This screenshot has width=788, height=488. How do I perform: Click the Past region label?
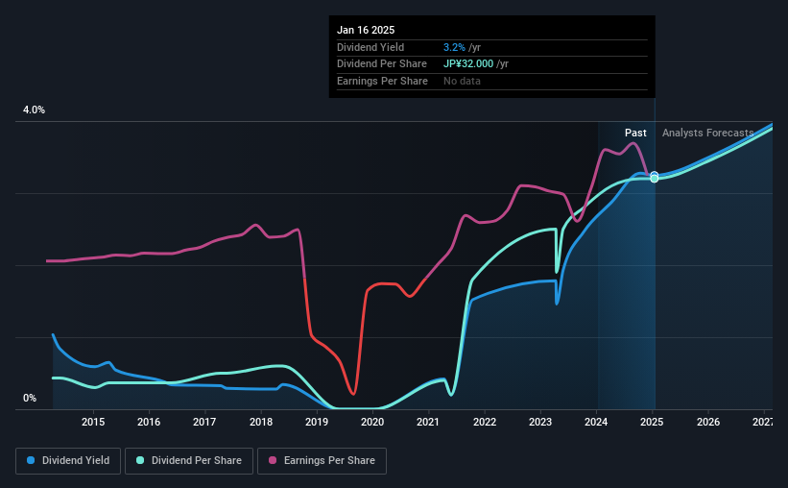click(635, 133)
